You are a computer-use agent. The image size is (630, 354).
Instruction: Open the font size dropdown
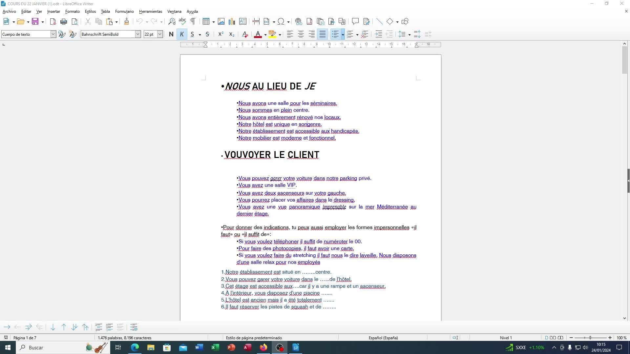[160, 34]
